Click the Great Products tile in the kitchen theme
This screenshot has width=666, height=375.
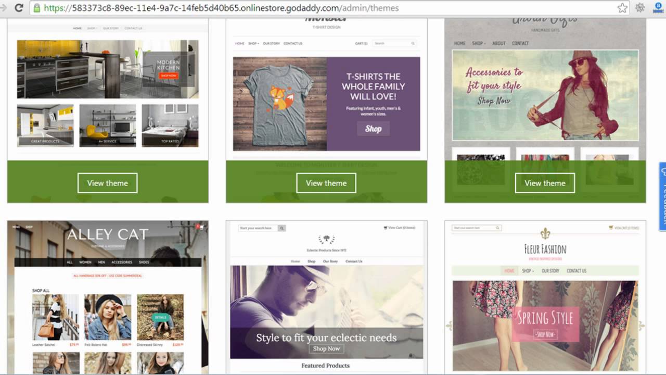click(x=45, y=126)
